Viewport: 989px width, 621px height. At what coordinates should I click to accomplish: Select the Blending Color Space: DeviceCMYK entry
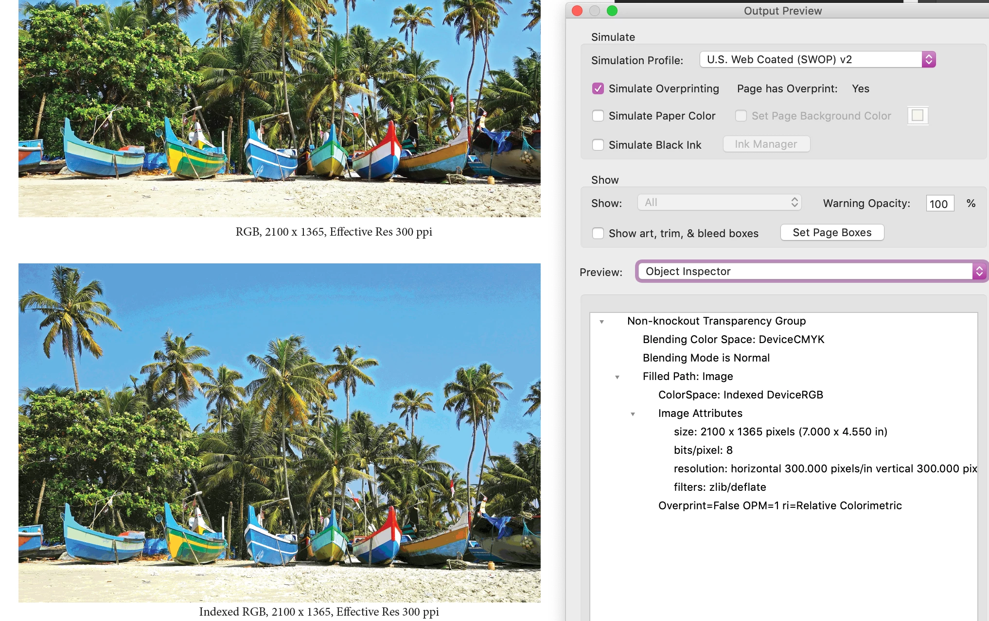(733, 339)
